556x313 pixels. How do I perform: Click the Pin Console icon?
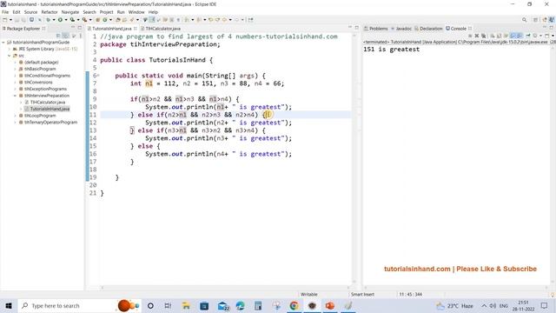pos(529,36)
